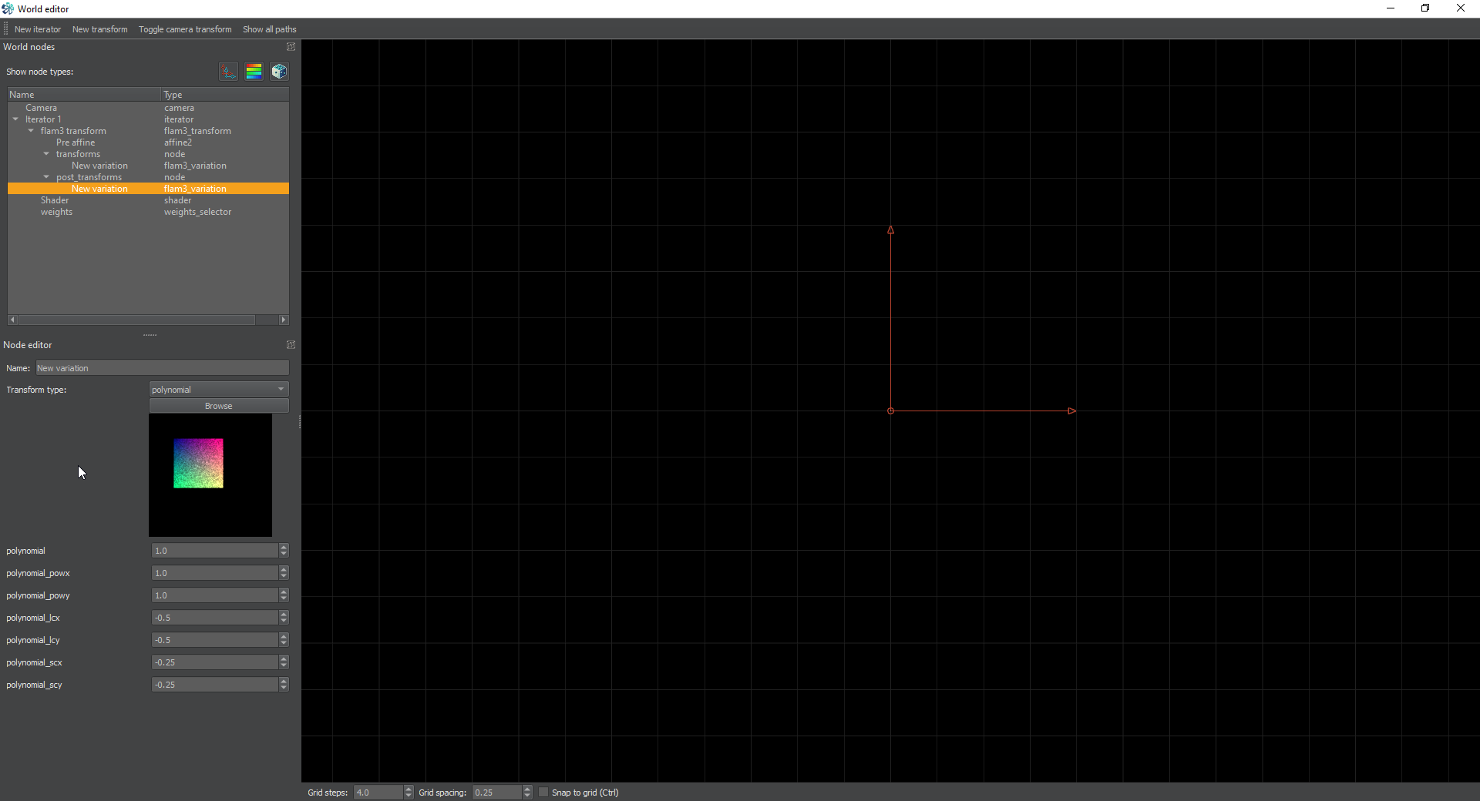Select the weights node in the tree
This screenshot has width=1480, height=801.
pyautogui.click(x=148, y=212)
